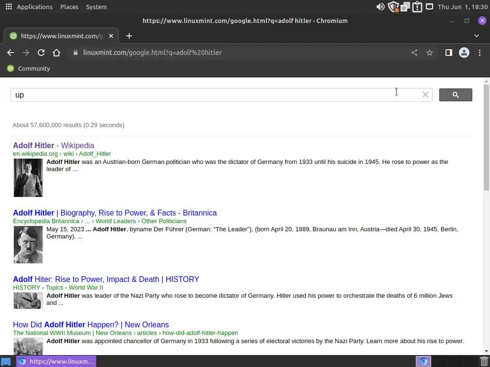Share this page via share icon
490x367 pixels.
pyautogui.click(x=414, y=53)
